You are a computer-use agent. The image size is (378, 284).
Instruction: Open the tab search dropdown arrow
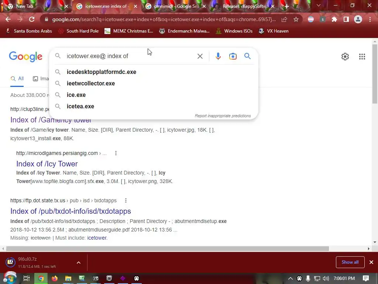tap(319, 5)
